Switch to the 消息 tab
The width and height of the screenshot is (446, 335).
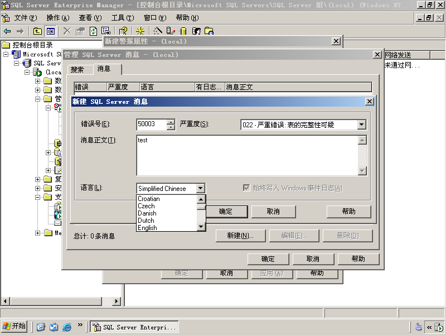tap(107, 69)
